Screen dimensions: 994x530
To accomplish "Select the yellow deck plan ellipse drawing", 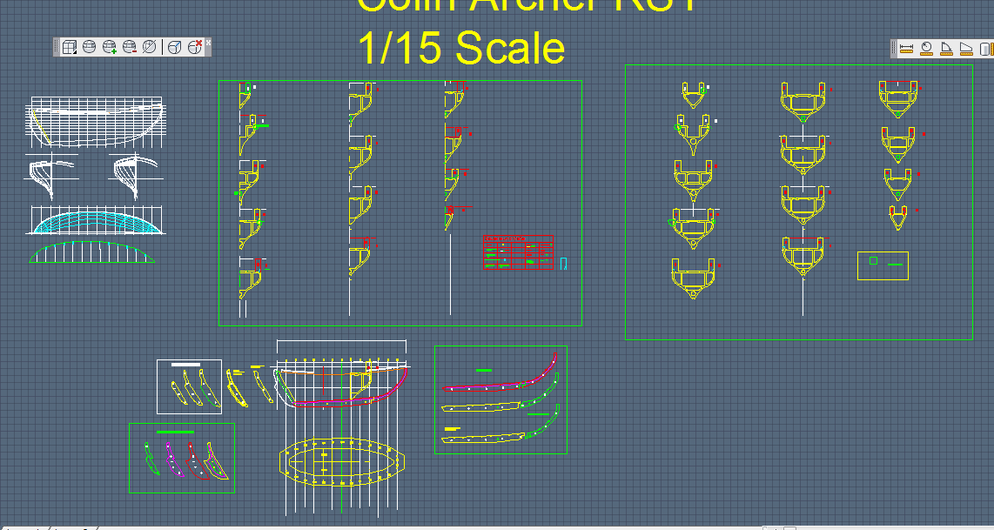I will click(342, 460).
